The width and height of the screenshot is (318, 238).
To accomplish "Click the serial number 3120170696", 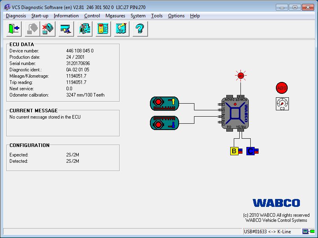I will click(x=78, y=63).
